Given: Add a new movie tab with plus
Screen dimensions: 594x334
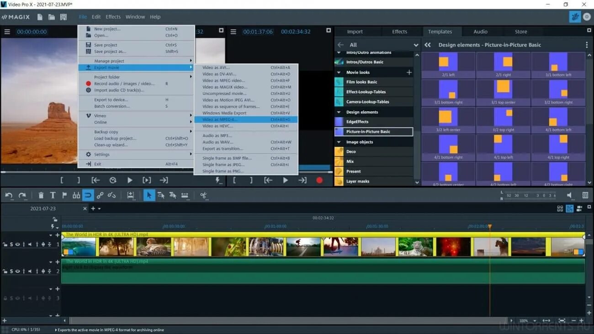Looking at the screenshot, I should pos(93,209).
